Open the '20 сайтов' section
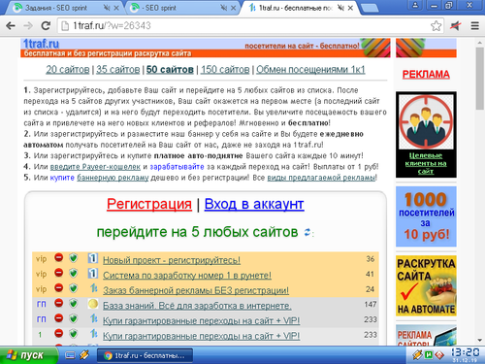 tap(68, 70)
